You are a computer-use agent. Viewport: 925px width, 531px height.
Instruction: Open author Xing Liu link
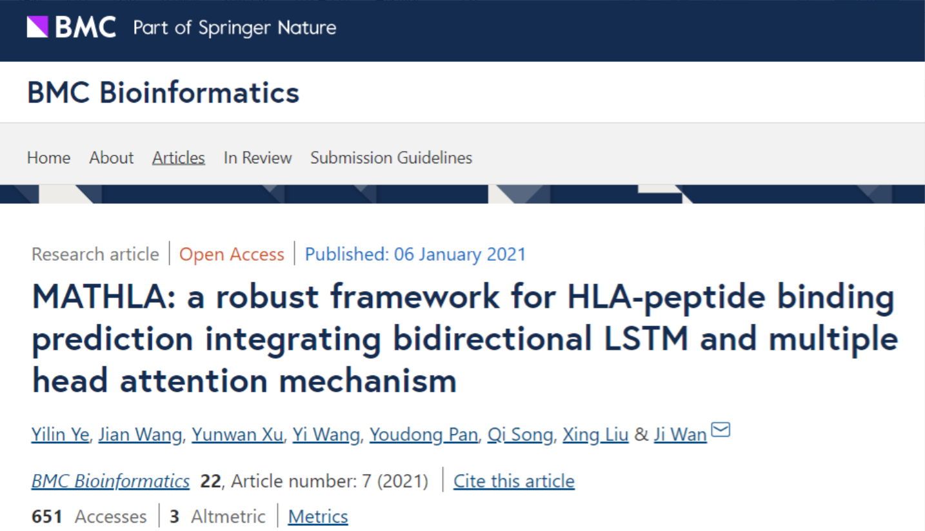click(595, 435)
